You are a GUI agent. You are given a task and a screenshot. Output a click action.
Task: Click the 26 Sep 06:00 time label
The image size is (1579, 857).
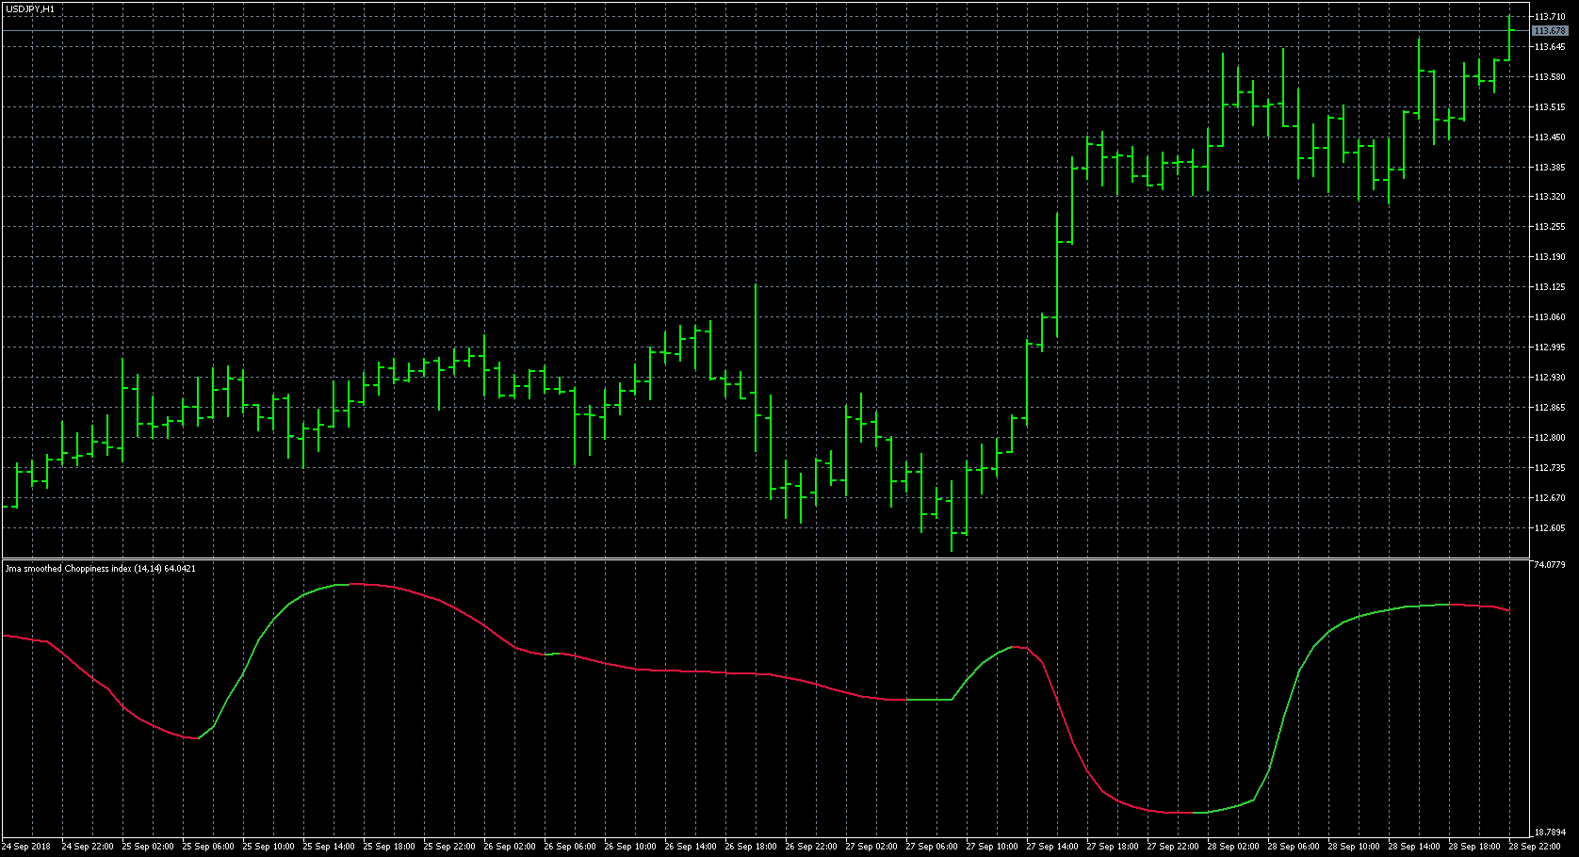tap(570, 847)
